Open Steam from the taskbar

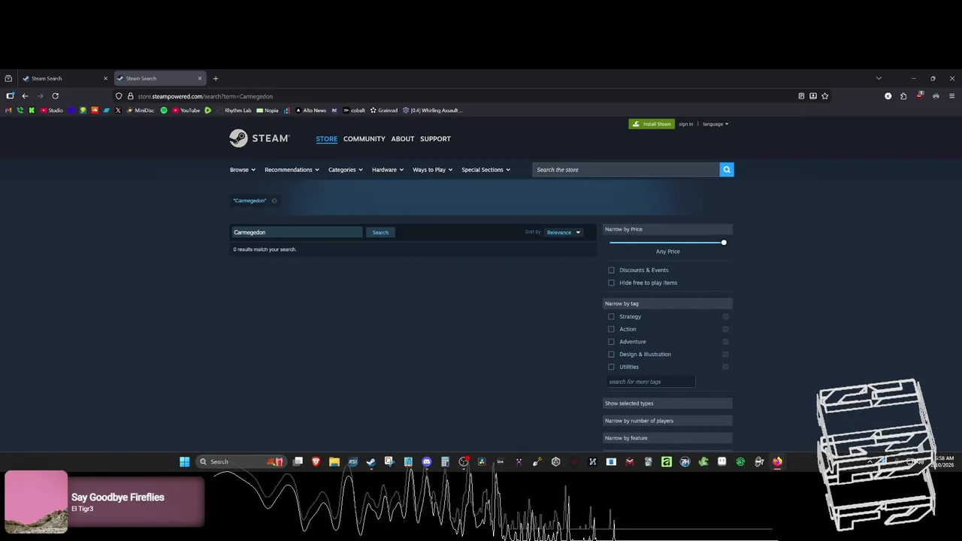coord(371,461)
